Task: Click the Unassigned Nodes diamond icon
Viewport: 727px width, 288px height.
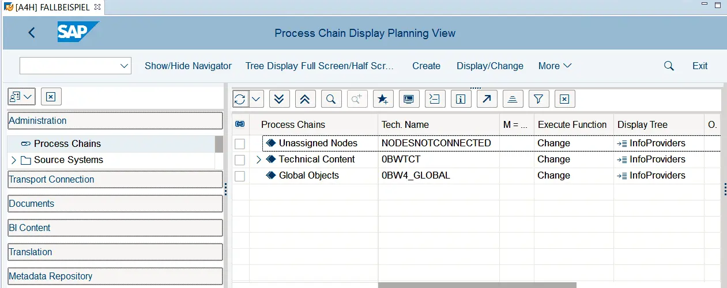Action: [x=271, y=143]
